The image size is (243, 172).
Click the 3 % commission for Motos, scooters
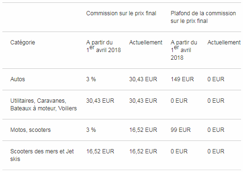tap(91, 130)
